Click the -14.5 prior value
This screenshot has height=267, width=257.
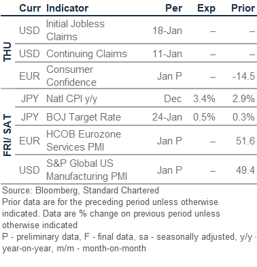click(243, 76)
